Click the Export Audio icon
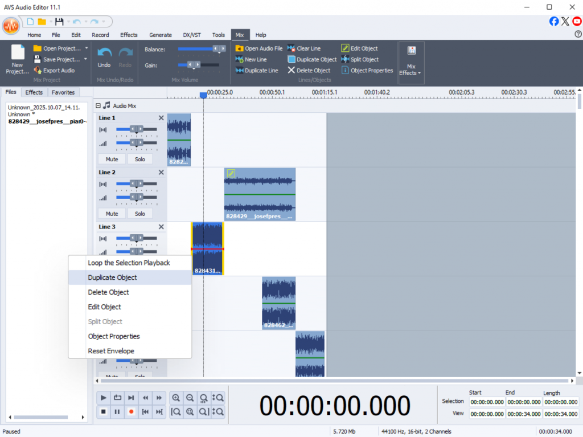Screen dimensions: 583x437 (38, 71)
